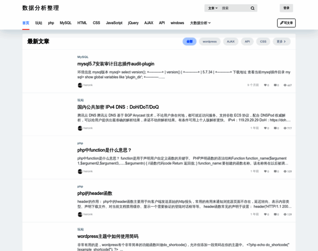Click heronk avatar under php的header函数

click(80, 214)
